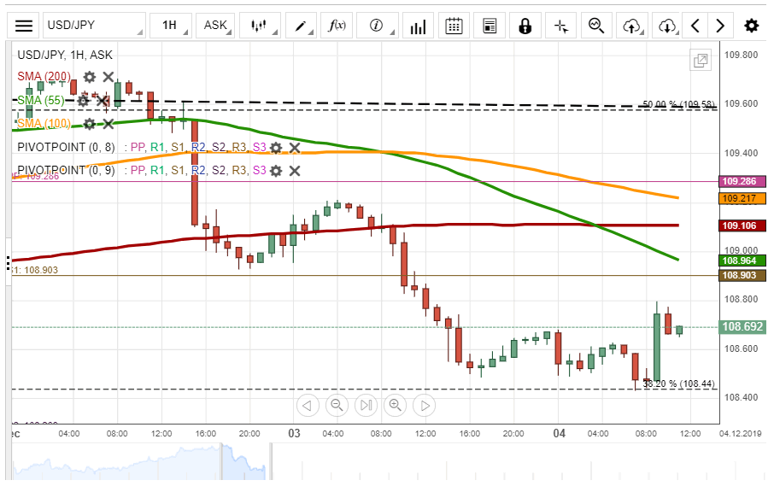Click the current price 108.692 label
The width and height of the screenshot is (774, 486).
pos(742,326)
